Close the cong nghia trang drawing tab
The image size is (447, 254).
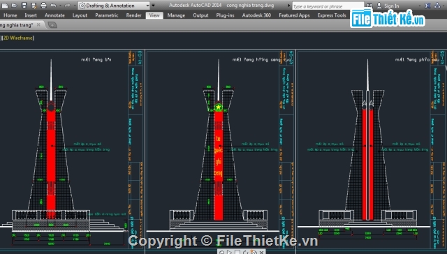[x=38, y=25]
